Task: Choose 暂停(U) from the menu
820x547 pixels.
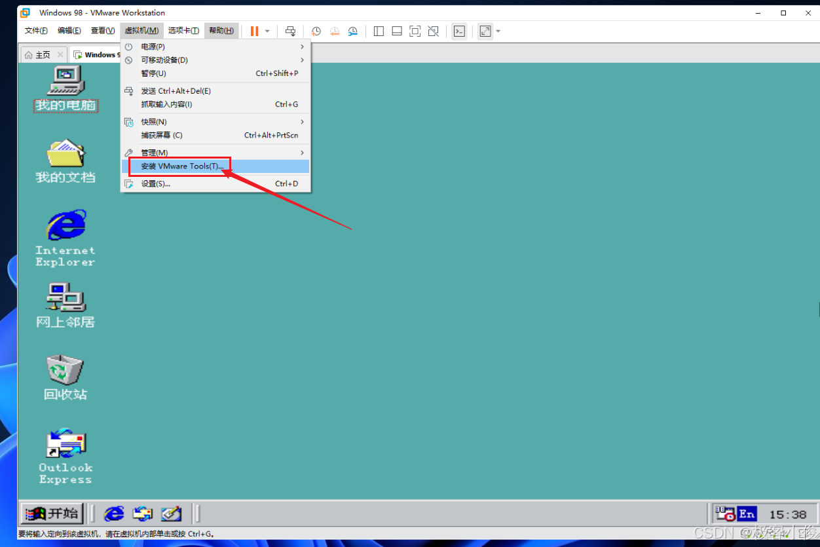Action: (215, 73)
